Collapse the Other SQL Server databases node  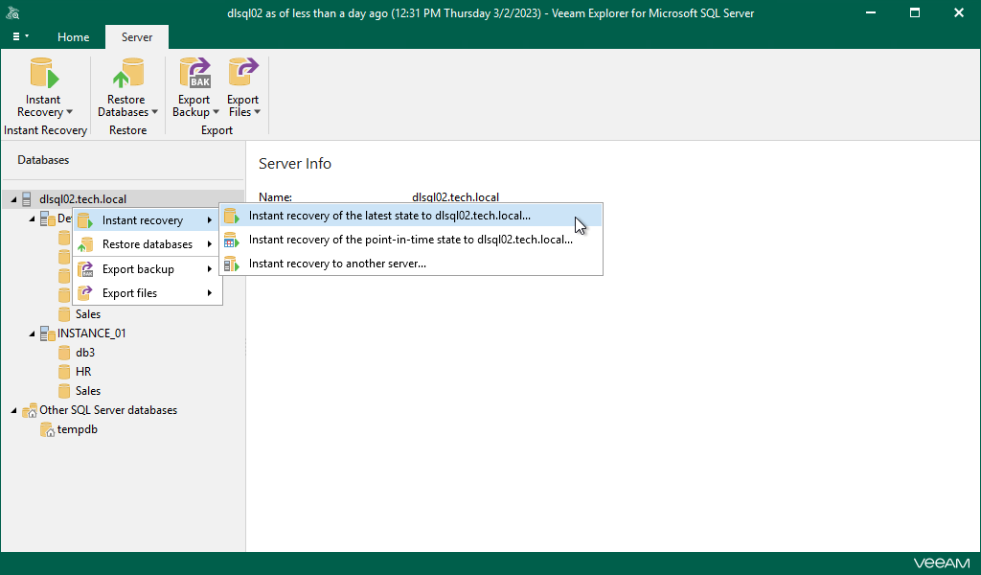pos(13,411)
